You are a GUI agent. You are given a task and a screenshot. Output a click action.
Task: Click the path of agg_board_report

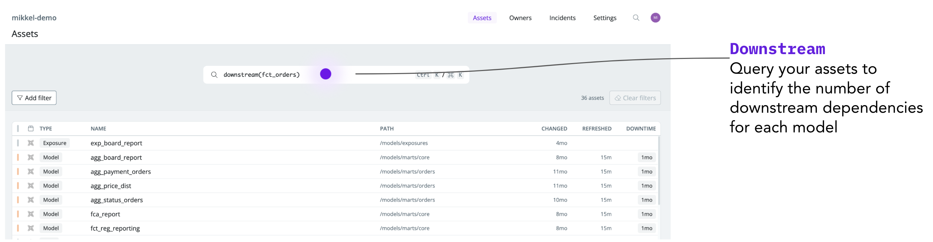[405, 158]
